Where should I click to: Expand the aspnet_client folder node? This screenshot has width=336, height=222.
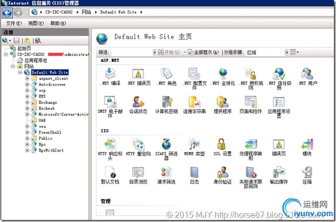tap(27, 78)
